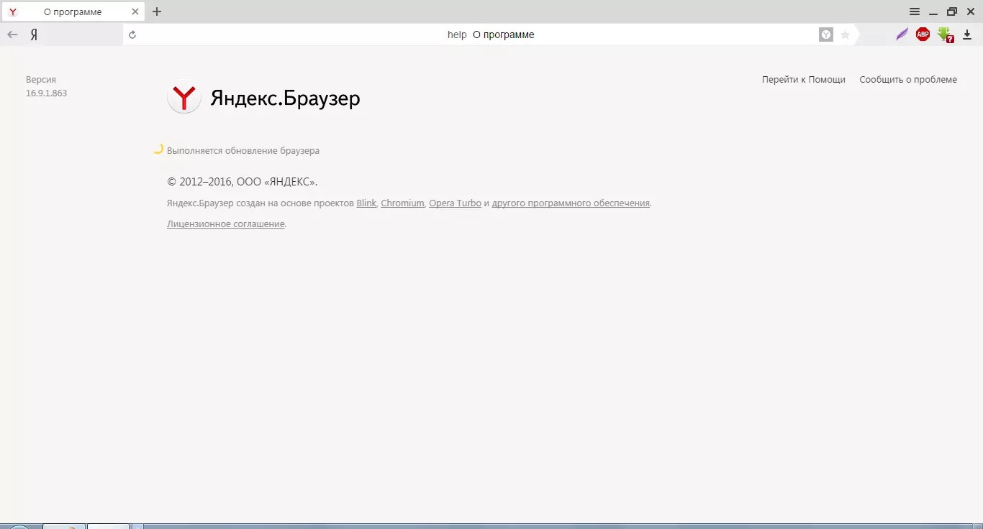Open the browser hamburger menu

pyautogui.click(x=915, y=11)
